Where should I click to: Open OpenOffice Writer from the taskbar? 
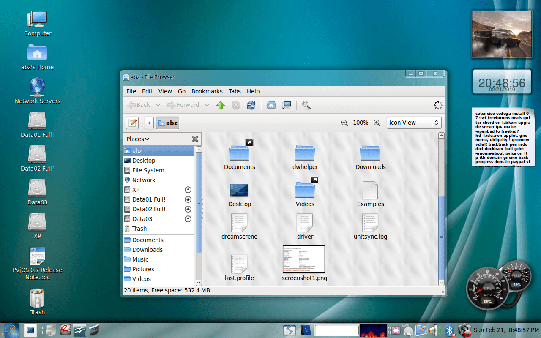pyautogui.click(x=79, y=330)
